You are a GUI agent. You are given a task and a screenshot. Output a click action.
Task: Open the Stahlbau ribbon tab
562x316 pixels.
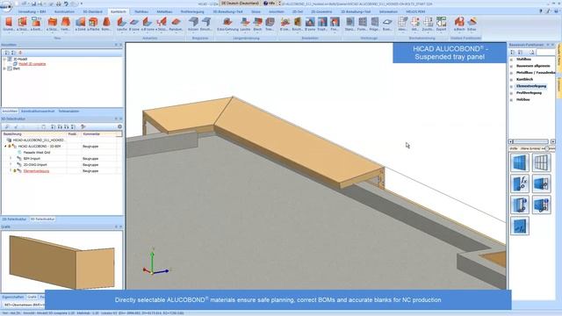(x=141, y=11)
